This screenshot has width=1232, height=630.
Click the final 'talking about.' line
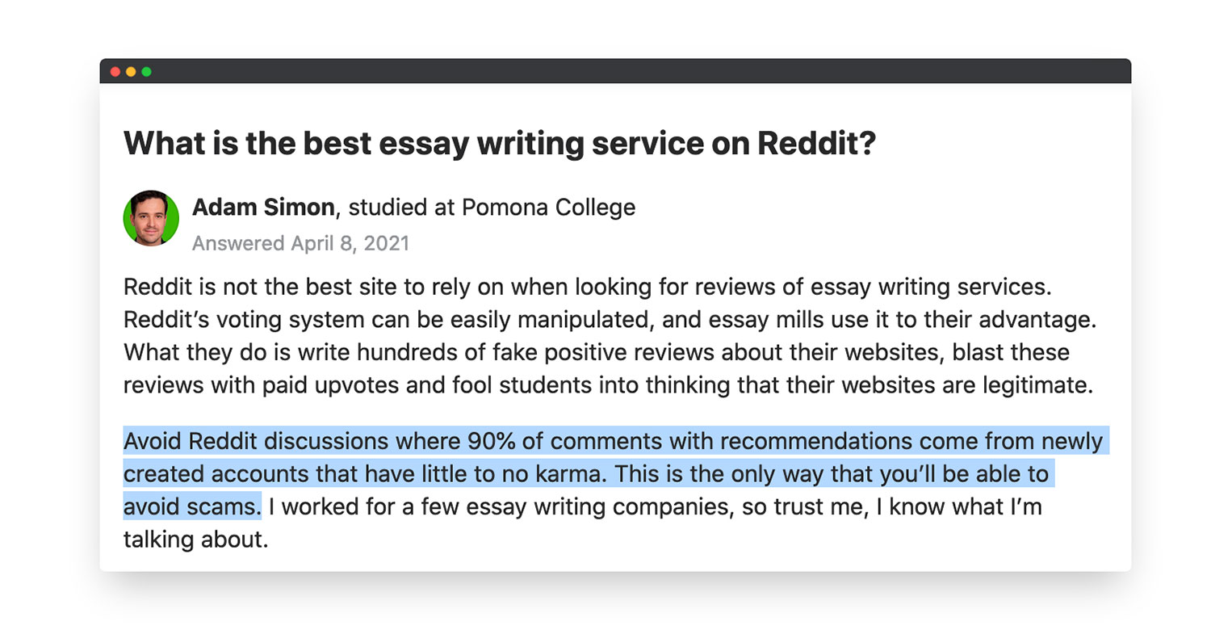[195, 540]
